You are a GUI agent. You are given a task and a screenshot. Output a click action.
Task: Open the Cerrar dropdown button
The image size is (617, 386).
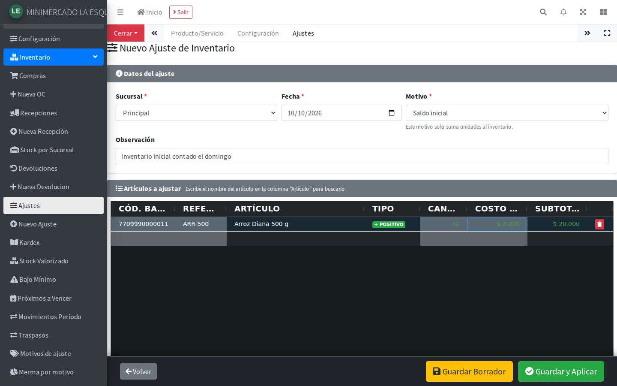[126, 33]
